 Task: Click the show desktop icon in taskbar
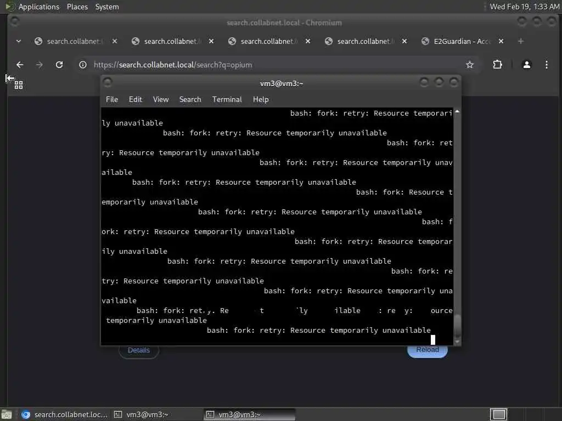point(7,414)
